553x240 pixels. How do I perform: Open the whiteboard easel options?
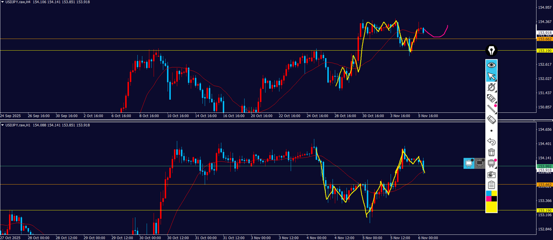[491, 163]
